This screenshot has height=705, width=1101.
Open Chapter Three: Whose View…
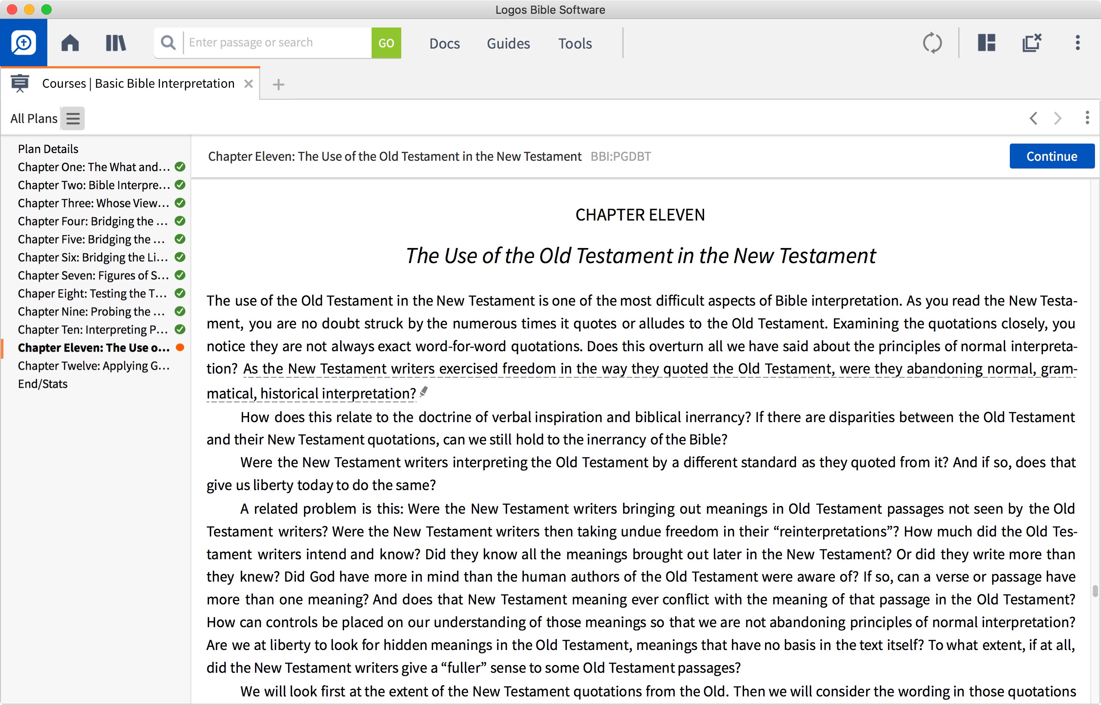click(94, 203)
